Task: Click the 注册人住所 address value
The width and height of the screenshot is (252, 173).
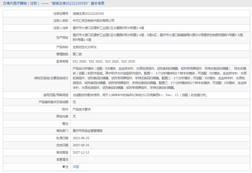Action: click(x=108, y=28)
